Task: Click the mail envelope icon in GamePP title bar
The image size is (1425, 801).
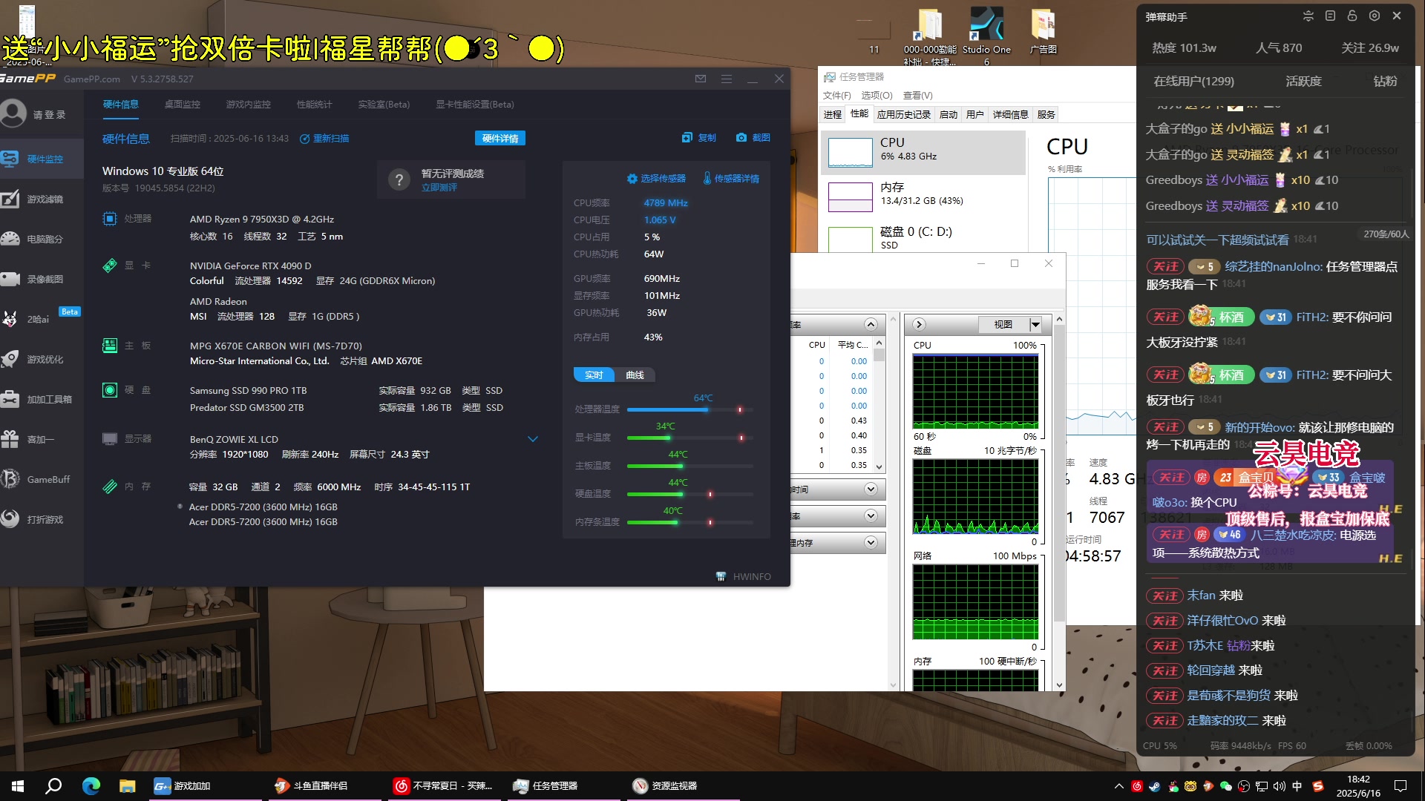Action: click(x=701, y=79)
